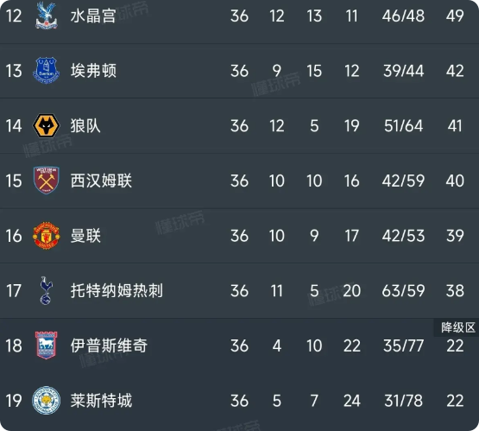Click the Crystal Palace eagle crest
This screenshot has width=479, height=431.
46,16
